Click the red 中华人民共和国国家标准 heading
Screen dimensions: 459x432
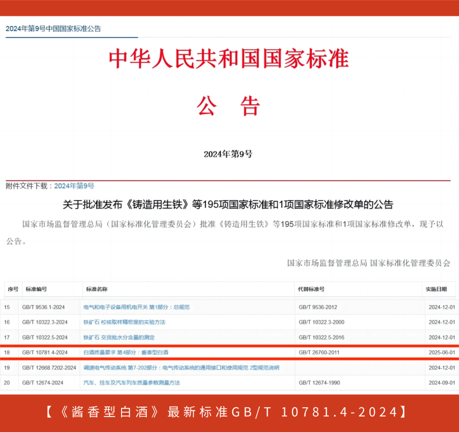coord(229,59)
